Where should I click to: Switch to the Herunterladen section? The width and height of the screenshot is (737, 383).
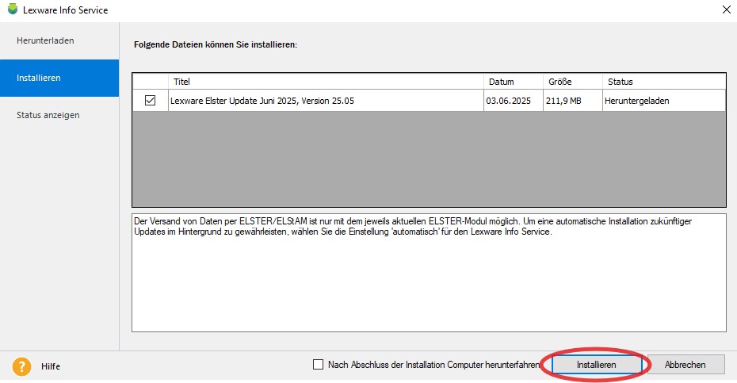click(59, 40)
